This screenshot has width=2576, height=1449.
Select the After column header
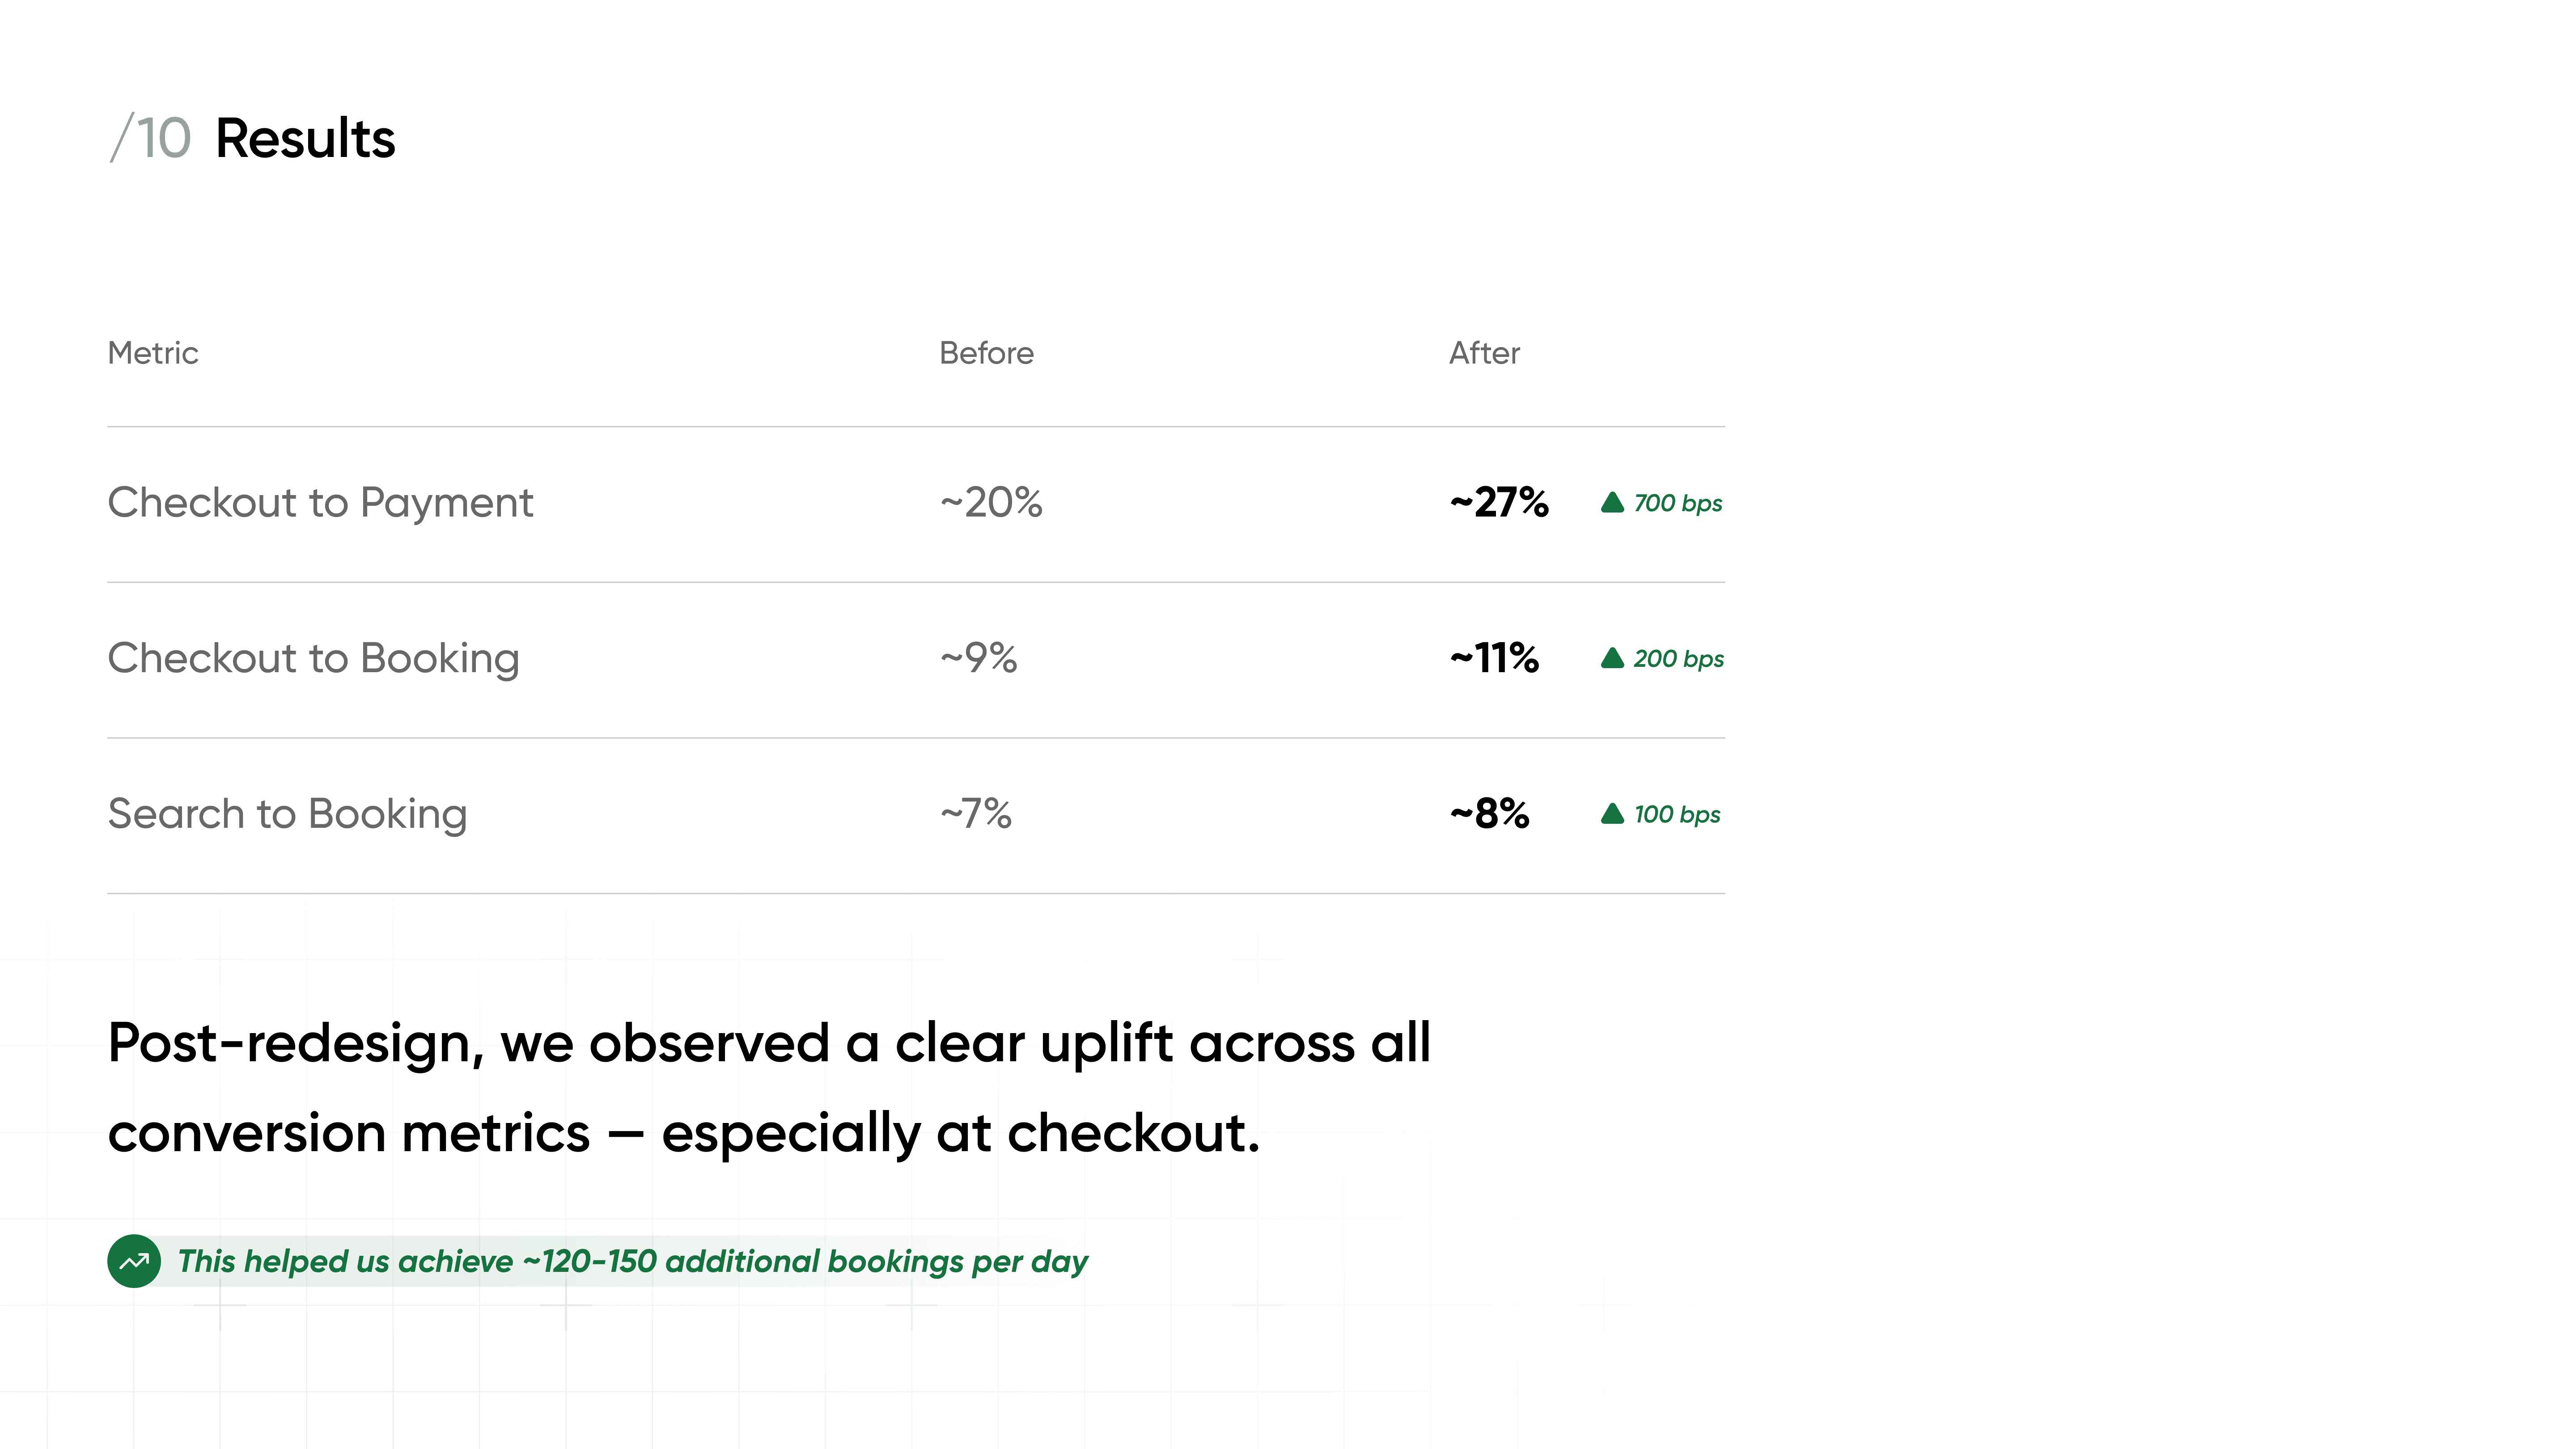pos(1484,353)
